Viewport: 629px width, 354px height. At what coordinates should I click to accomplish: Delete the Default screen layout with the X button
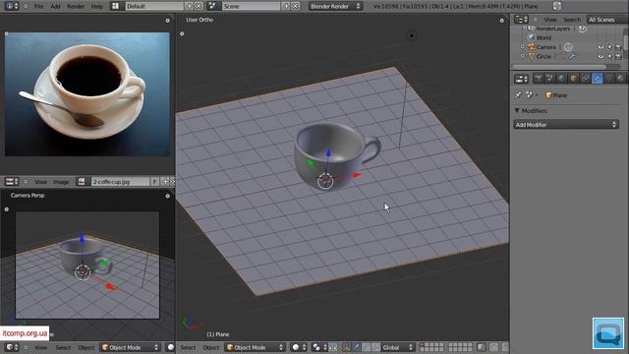pos(199,6)
